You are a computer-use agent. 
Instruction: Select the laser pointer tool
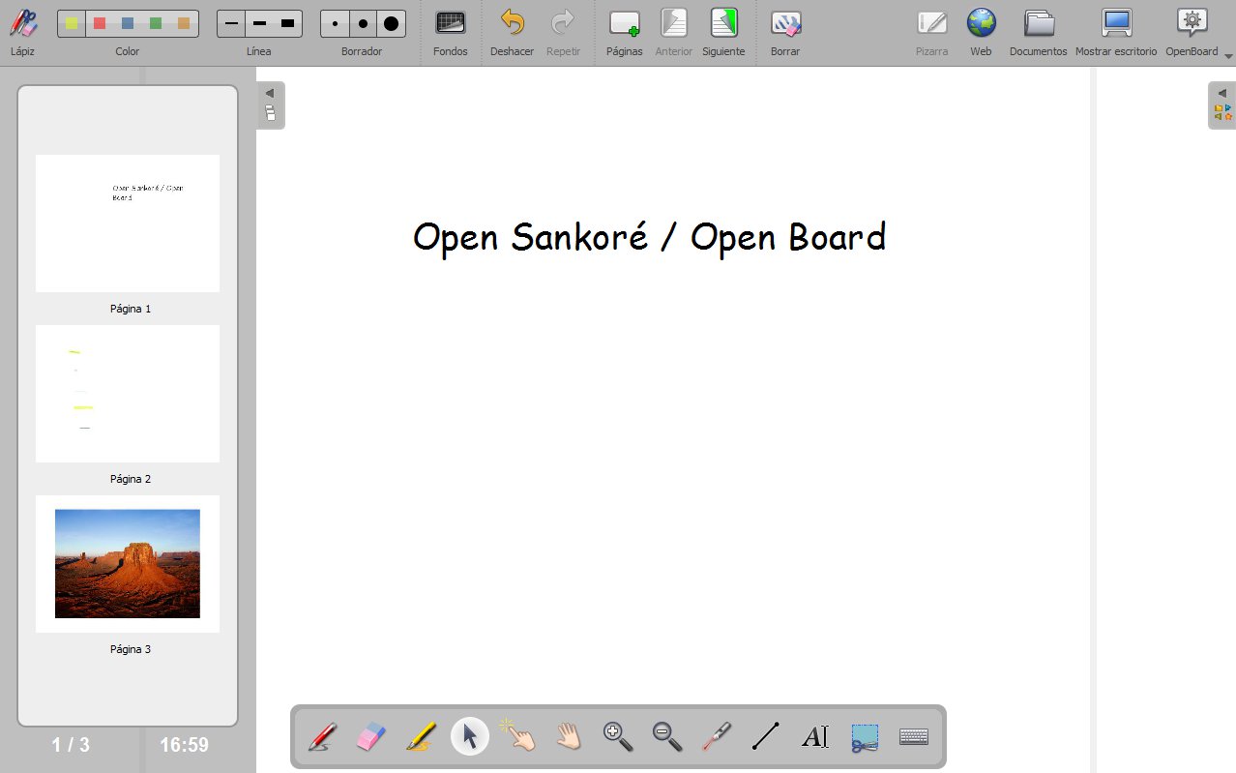pyautogui.click(x=717, y=737)
